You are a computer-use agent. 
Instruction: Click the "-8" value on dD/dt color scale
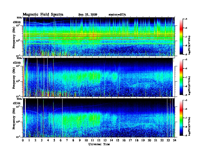186,86
